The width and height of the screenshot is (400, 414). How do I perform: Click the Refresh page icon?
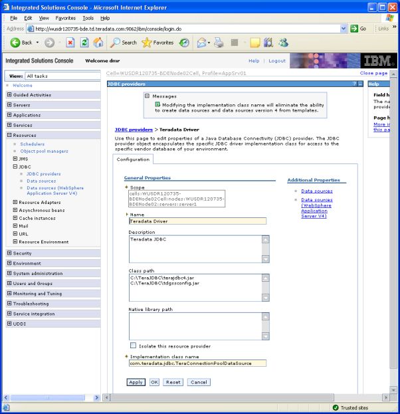coord(84,43)
